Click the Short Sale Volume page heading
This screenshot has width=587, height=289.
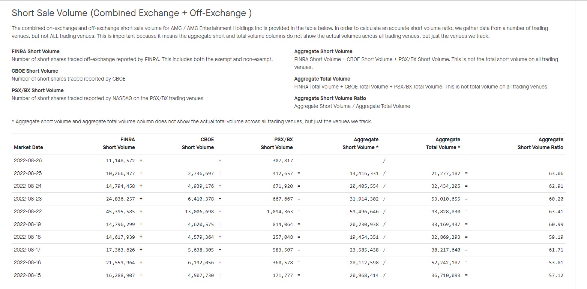point(132,13)
